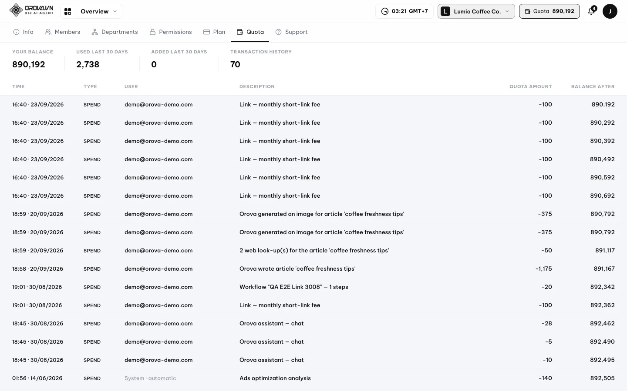Click the Workflow "QA E2E Link 3008" description
The image size is (627, 391).
pos(294,287)
